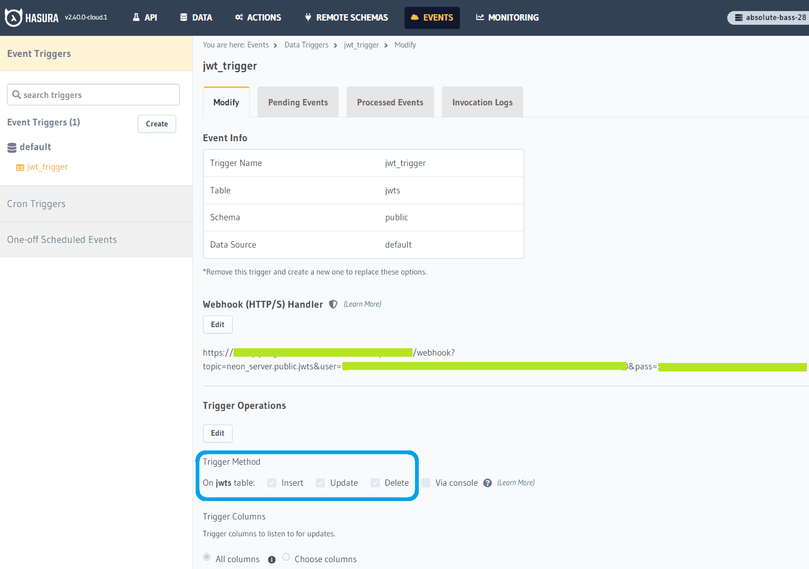Click the Modify breadcrumb text
This screenshot has height=569, width=809.
click(x=405, y=45)
